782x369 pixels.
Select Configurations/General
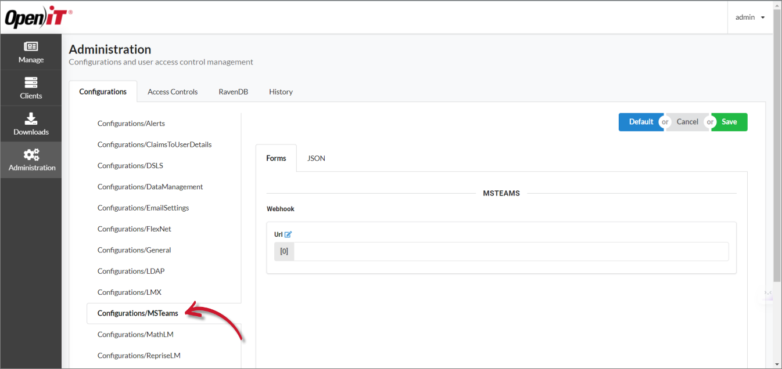point(134,250)
